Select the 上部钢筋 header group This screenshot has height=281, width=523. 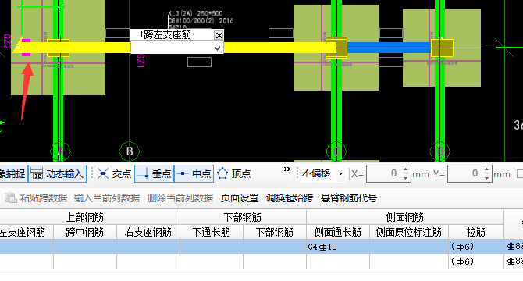(85, 217)
